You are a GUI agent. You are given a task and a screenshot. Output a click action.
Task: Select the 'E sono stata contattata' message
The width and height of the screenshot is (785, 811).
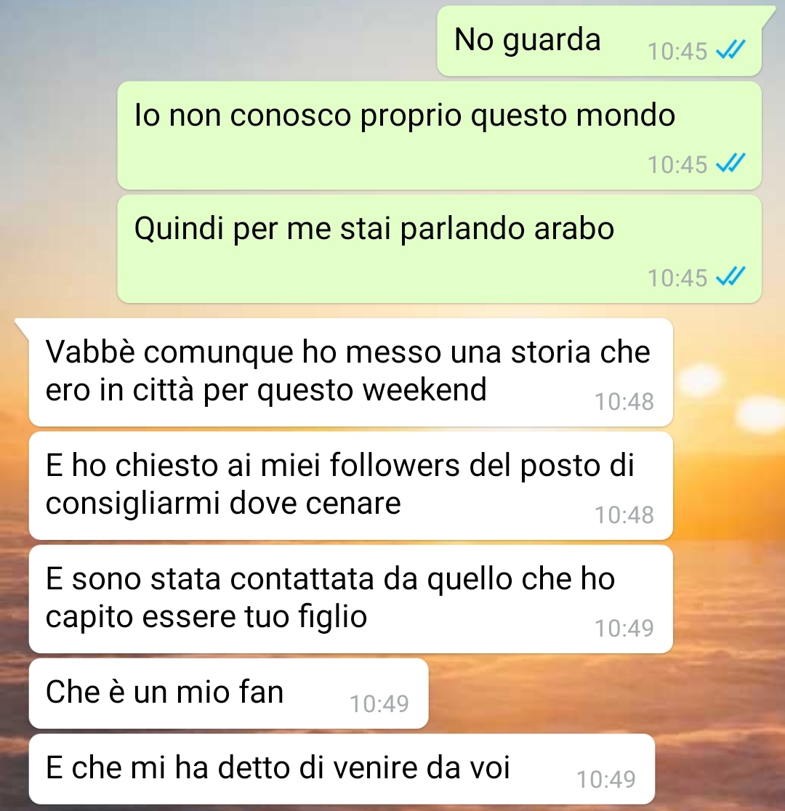[x=351, y=599]
